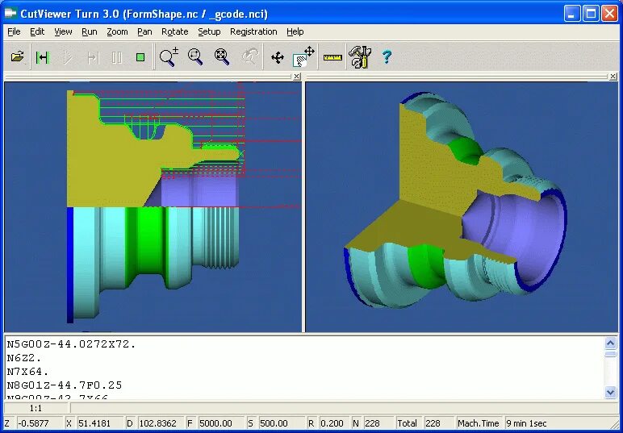This screenshot has width=623, height=433.
Task: Close the left 2D section view pane
Action: pos(297,77)
